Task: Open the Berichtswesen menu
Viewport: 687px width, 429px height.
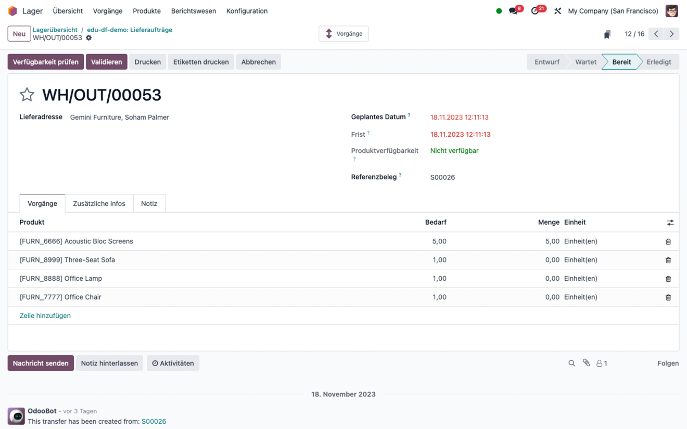Action: (194, 11)
